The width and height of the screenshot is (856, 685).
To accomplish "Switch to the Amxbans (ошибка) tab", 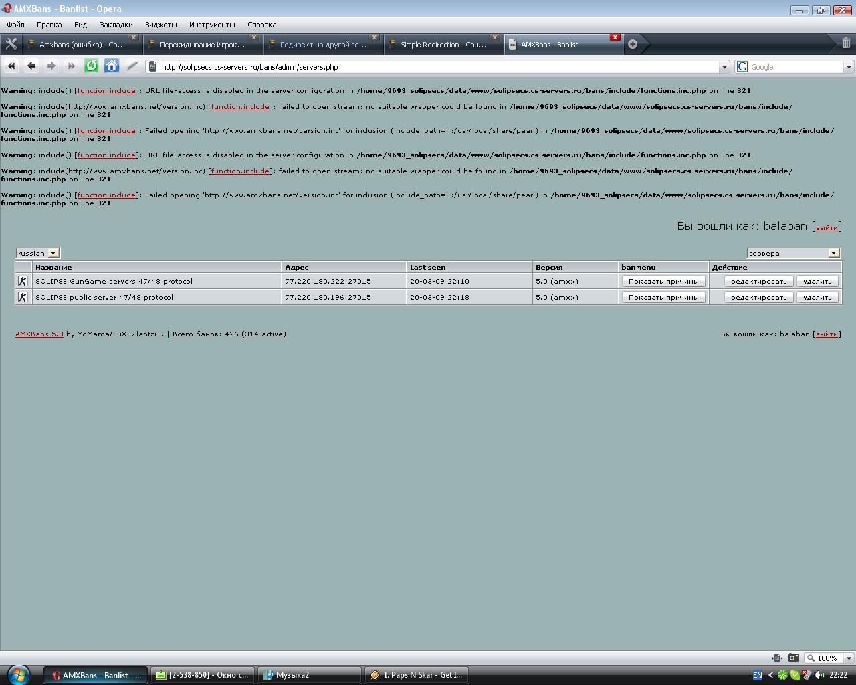I will coord(82,45).
